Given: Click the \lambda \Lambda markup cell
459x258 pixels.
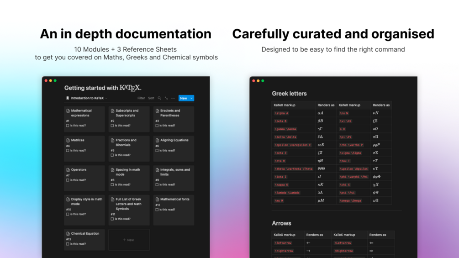Looking at the screenshot, I should click(x=294, y=193).
